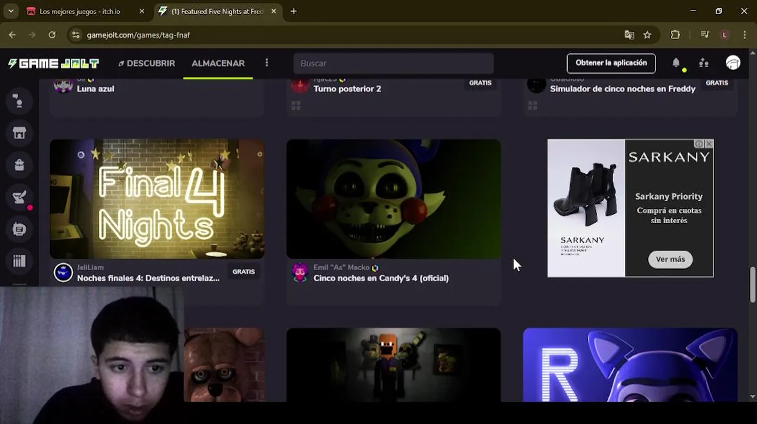Open Noches finales 4: Destinos entrelaz... title
This screenshot has width=757, height=424.
pos(148,278)
